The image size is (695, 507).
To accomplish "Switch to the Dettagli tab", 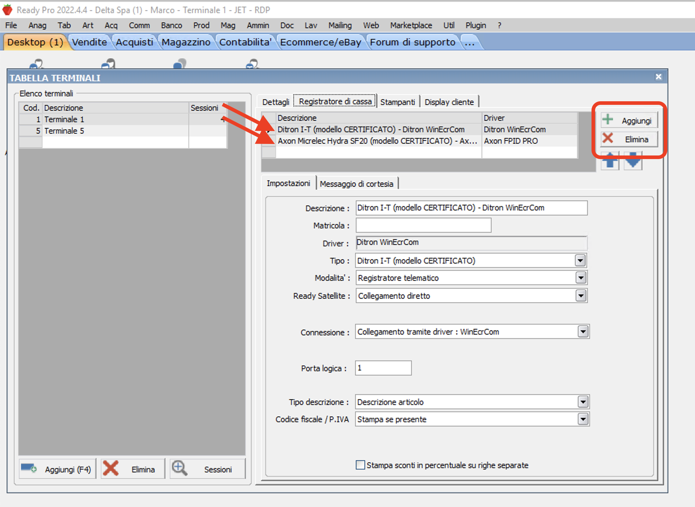I will click(x=276, y=102).
